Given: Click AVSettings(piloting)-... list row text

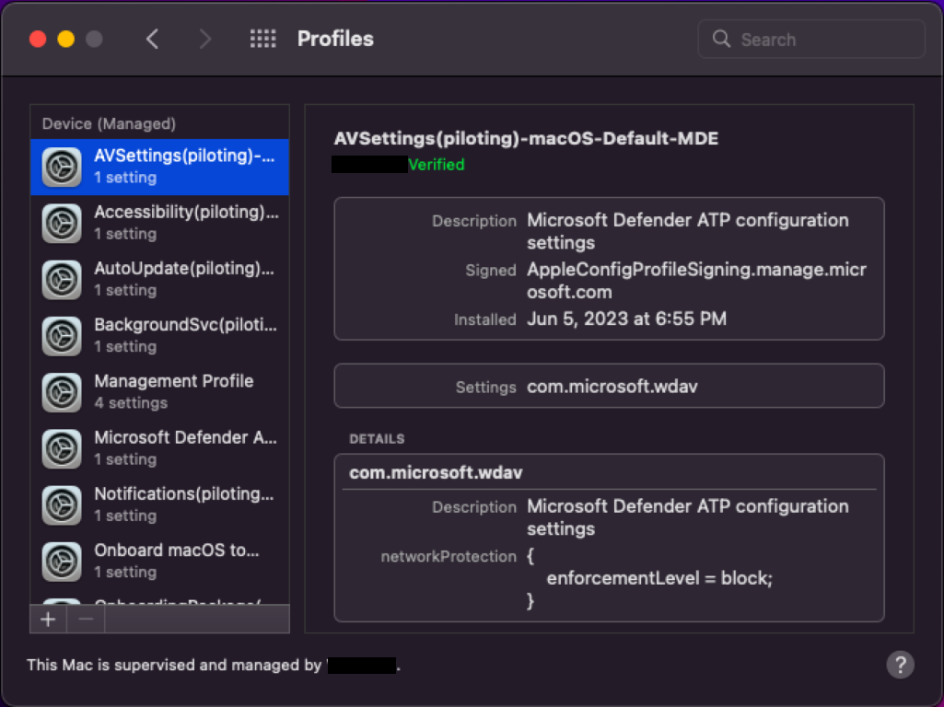Looking at the screenshot, I should [184, 156].
